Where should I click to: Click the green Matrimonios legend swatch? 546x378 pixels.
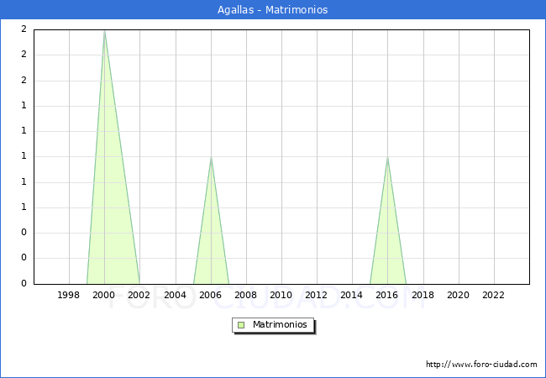240,324
